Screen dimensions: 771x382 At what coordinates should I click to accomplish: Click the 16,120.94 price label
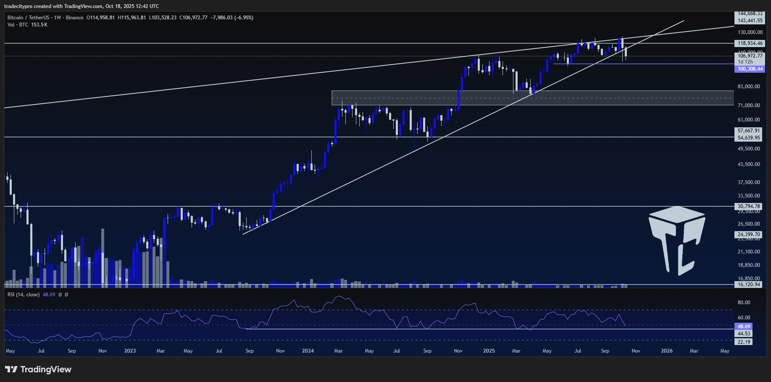(x=749, y=285)
